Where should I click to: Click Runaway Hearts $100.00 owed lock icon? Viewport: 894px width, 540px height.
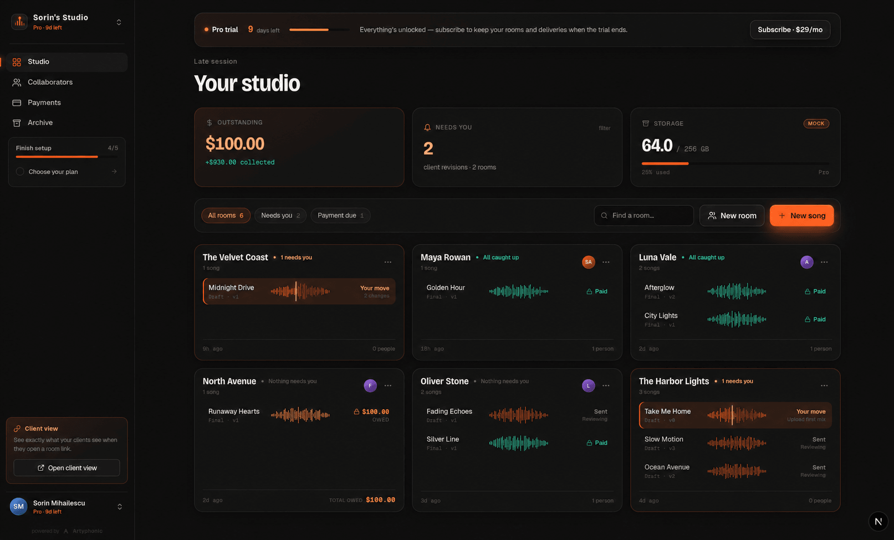(356, 412)
